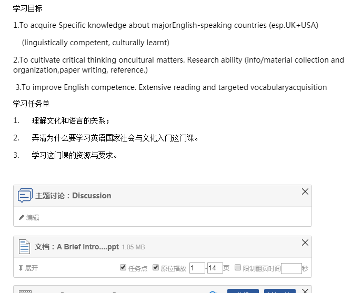Close the partially visible bottom card
This screenshot has width=352, height=293.
(305, 290)
